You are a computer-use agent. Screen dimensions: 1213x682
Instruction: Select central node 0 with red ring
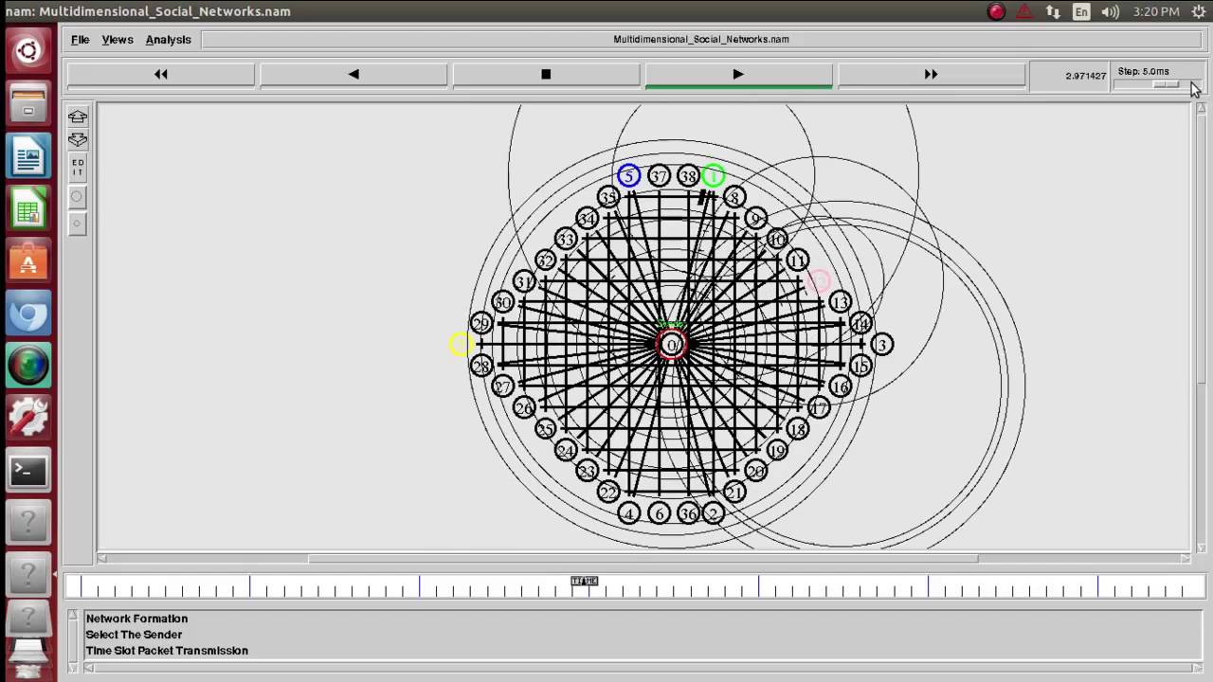click(672, 345)
